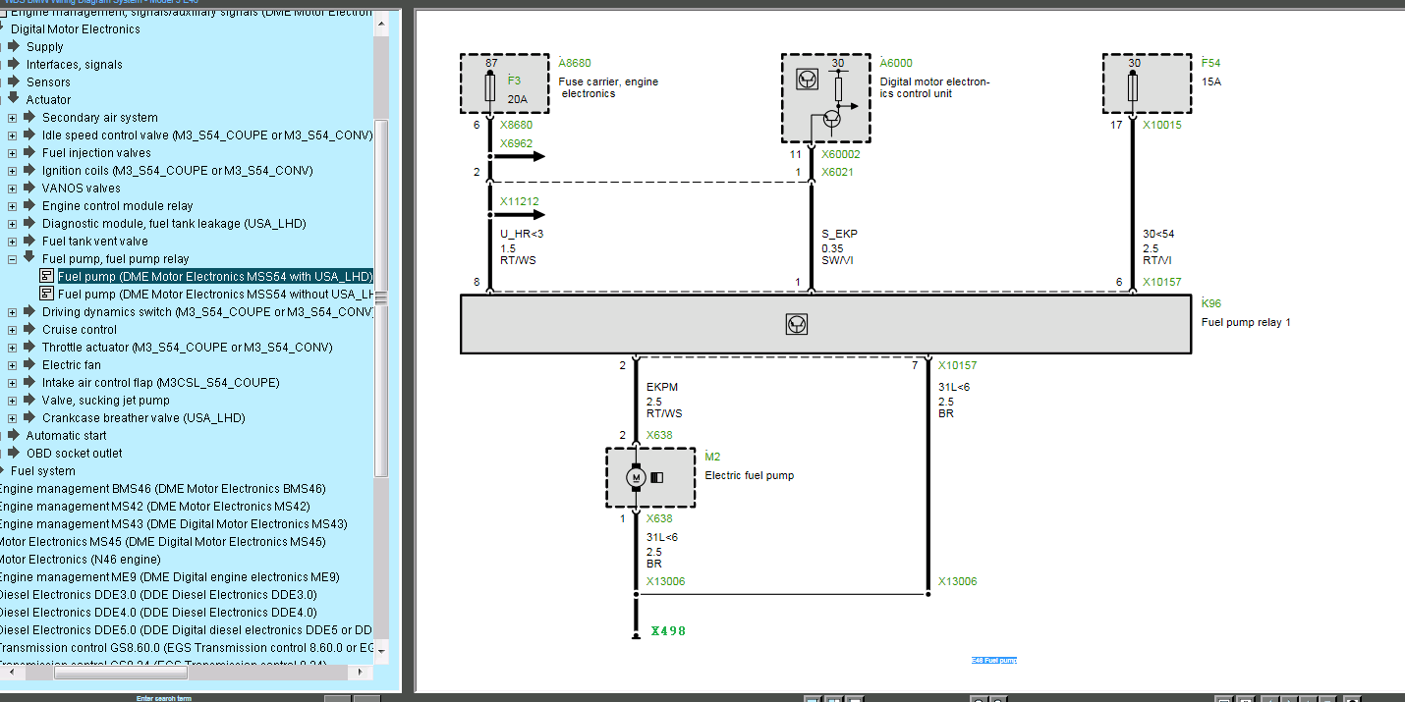Expand the VANOS valves tree node
This screenshot has width=1405, height=702.
12,189
